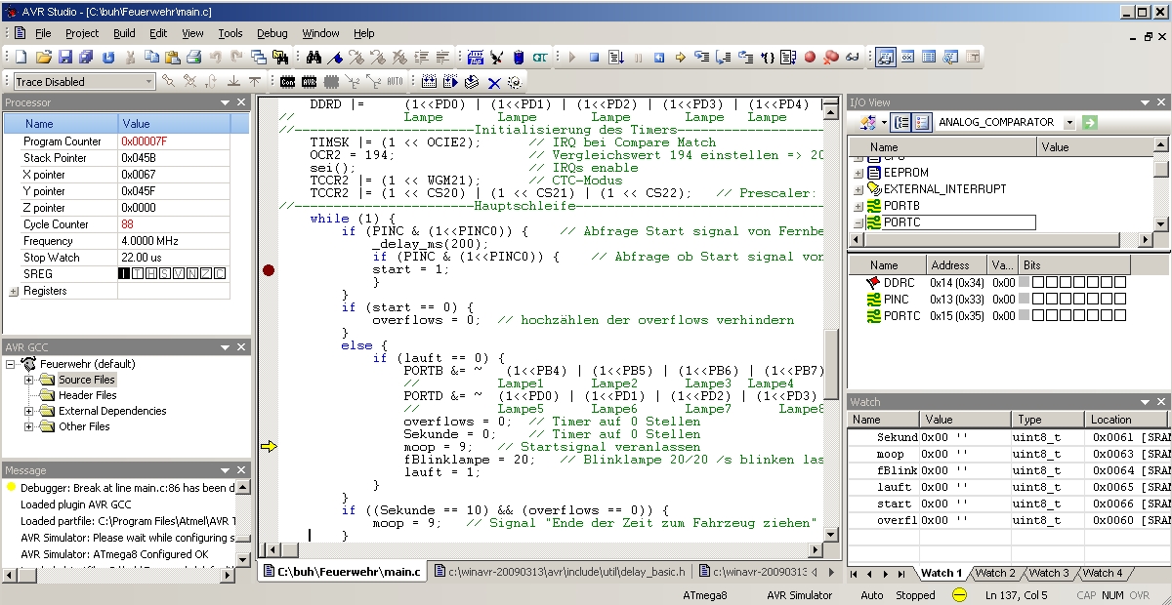Click the Open File folder icon
The width and height of the screenshot is (1172, 605).
(x=44, y=57)
